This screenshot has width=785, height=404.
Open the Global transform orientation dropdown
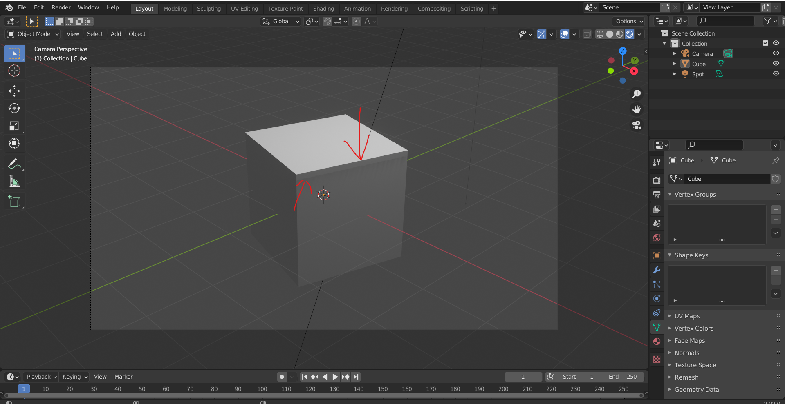pos(281,21)
